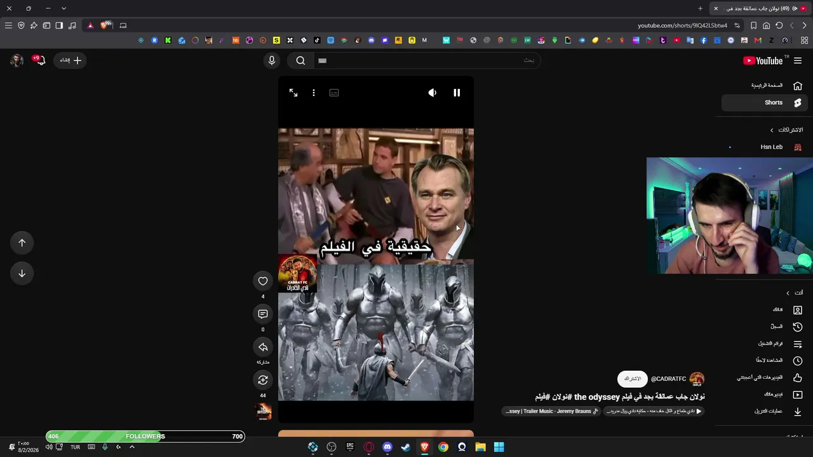The width and height of the screenshot is (813, 457).
Task: Subscribe to the CADRATFC channel
Action: (633, 379)
